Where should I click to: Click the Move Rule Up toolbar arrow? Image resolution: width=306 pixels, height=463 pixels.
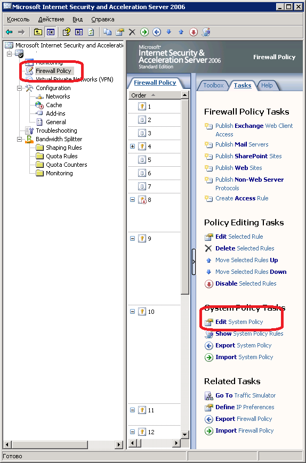point(181,32)
